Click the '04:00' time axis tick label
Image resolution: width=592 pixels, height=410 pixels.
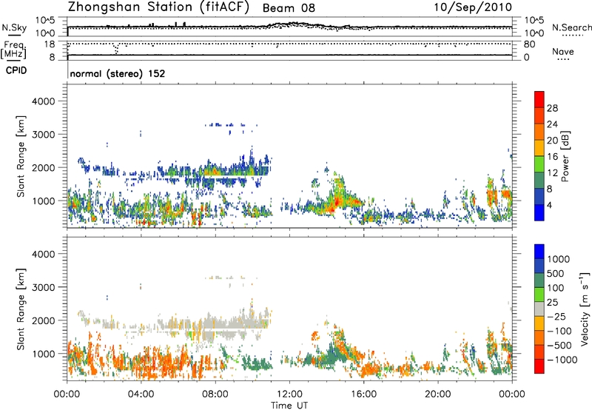(141, 394)
